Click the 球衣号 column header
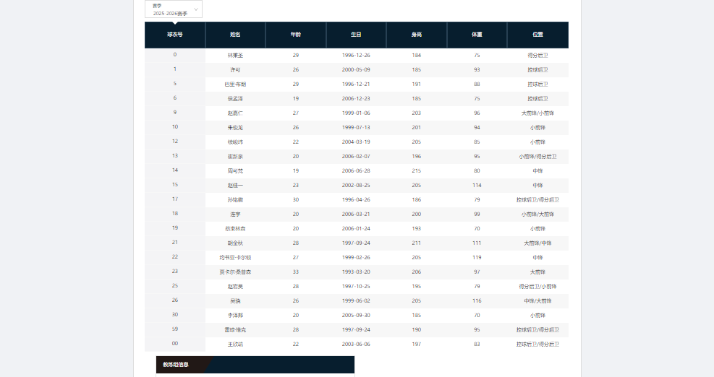The height and width of the screenshot is (377, 714). coord(175,34)
